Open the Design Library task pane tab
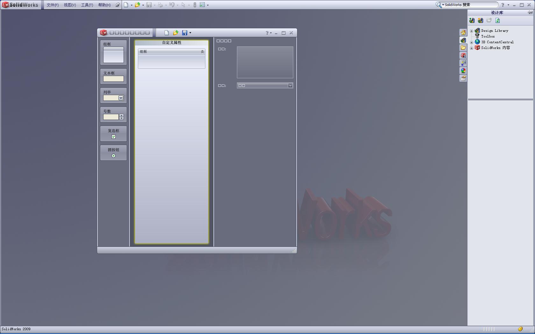 (463, 40)
